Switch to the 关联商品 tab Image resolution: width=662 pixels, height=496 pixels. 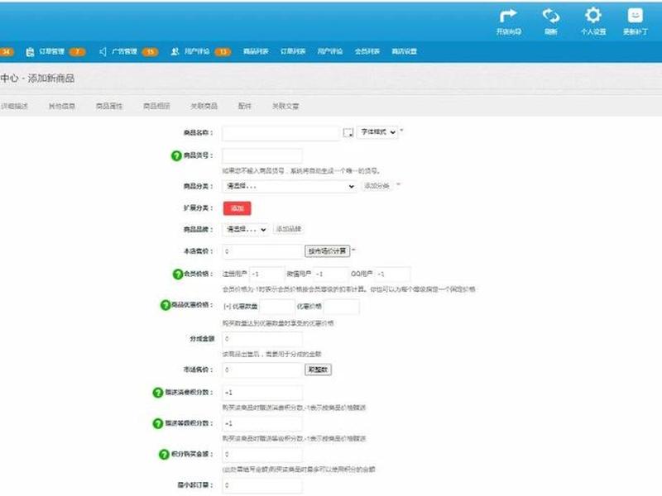pyautogui.click(x=204, y=107)
